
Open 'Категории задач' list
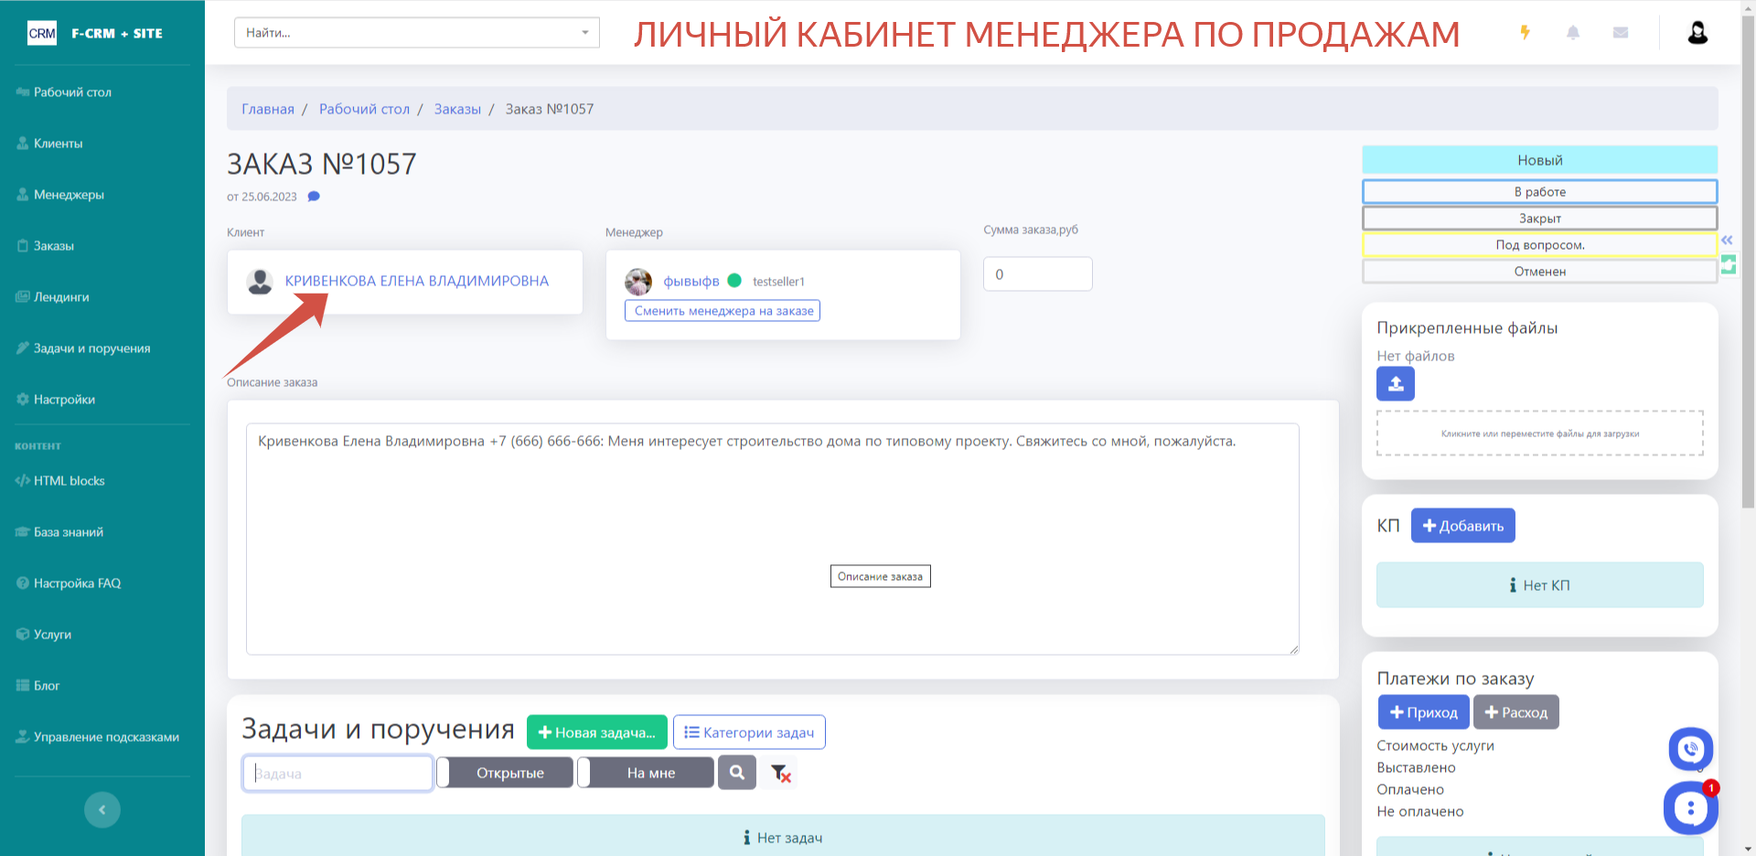click(748, 732)
